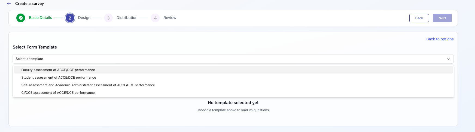Follow the Back to options link

pos(440,39)
